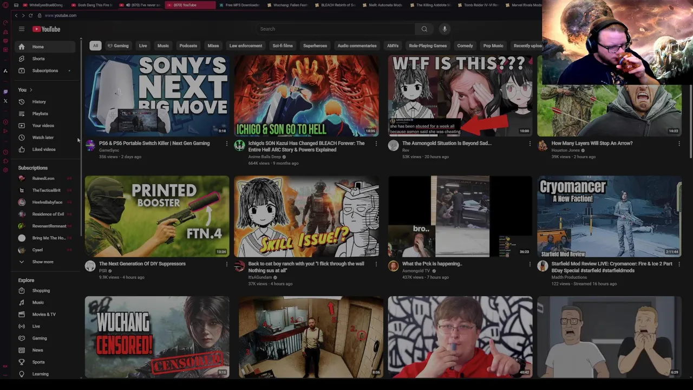Click the browser back arrow
The height and width of the screenshot is (390, 693).
pos(16,15)
